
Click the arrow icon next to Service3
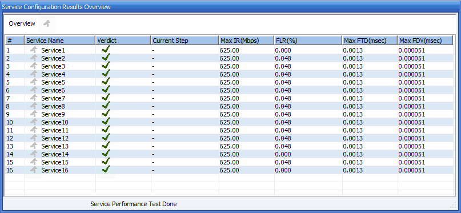[34, 66]
